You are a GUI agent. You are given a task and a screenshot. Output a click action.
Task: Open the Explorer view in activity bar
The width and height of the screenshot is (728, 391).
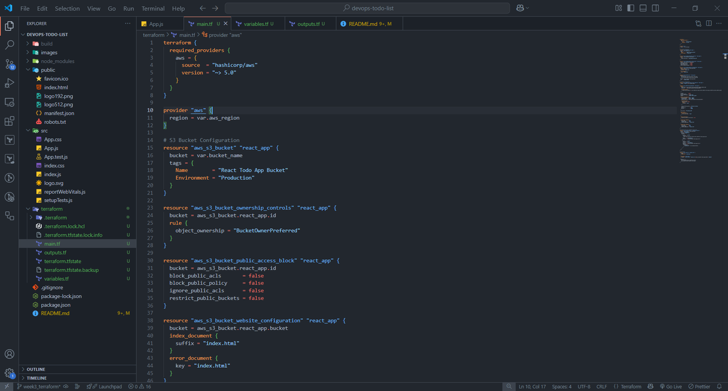point(9,25)
